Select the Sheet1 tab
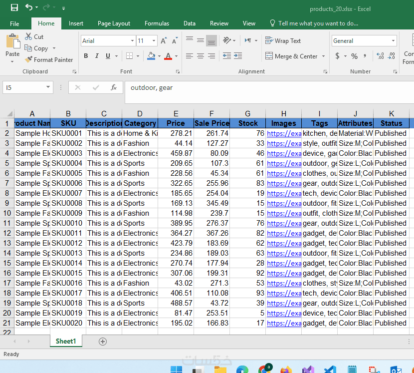414x373 pixels. click(66, 341)
